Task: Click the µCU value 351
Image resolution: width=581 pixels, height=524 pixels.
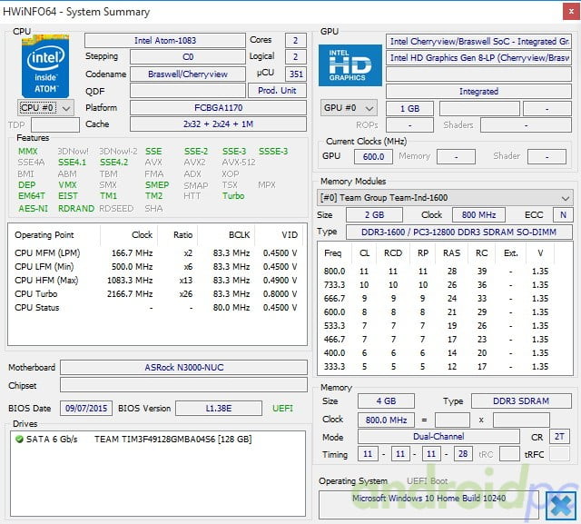Action: tap(296, 74)
